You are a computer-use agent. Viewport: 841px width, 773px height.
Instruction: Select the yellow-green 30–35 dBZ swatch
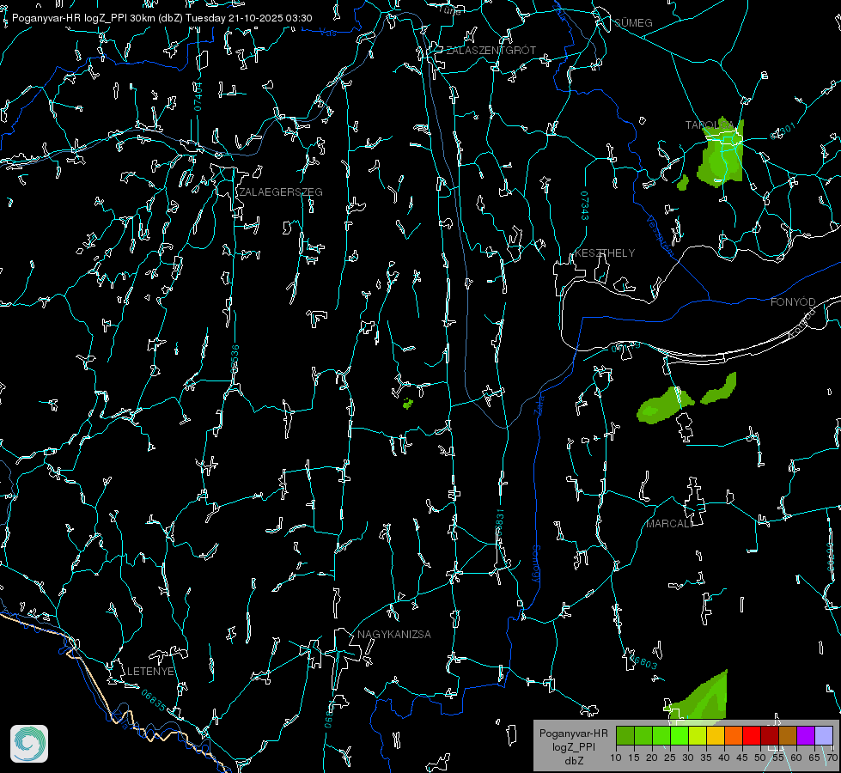(698, 735)
